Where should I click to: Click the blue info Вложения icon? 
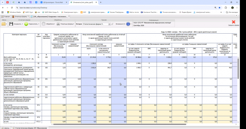128,24
